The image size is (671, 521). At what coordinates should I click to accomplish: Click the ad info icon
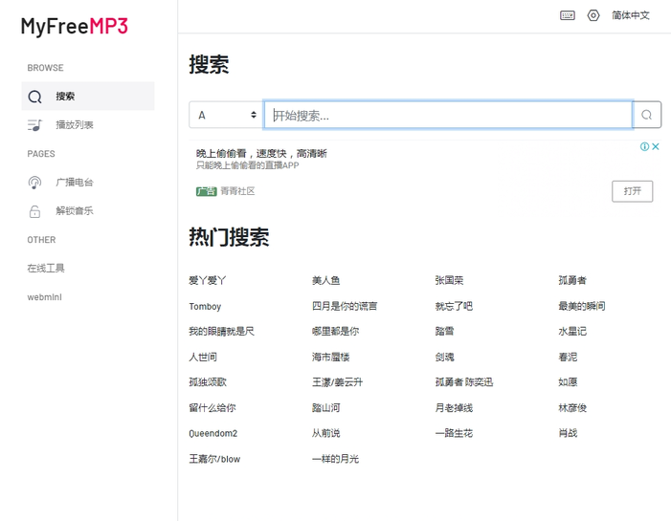(x=645, y=146)
